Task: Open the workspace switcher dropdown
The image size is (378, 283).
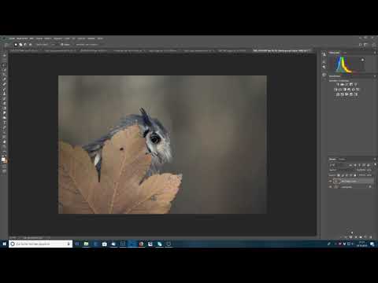Action: pos(366,45)
